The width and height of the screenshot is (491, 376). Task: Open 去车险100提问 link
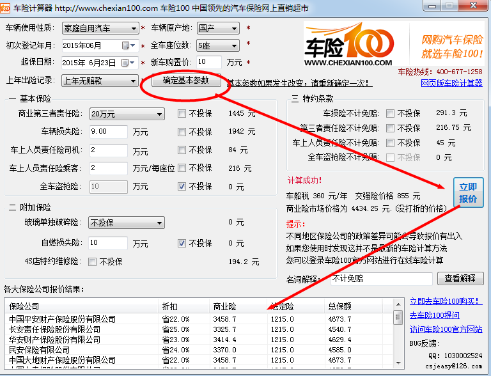coord(435,315)
